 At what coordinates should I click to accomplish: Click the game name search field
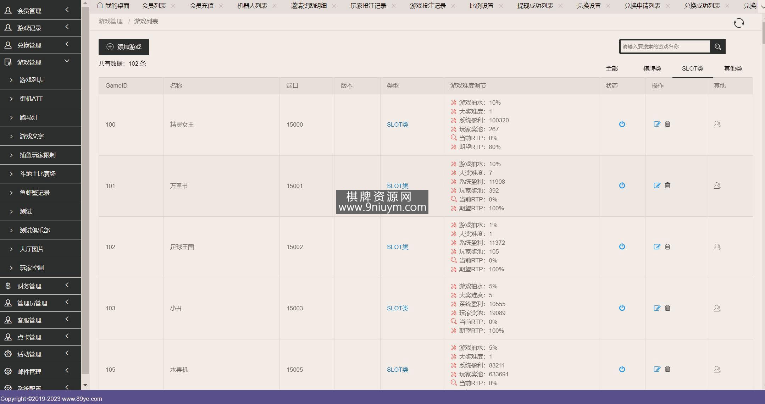[665, 46]
